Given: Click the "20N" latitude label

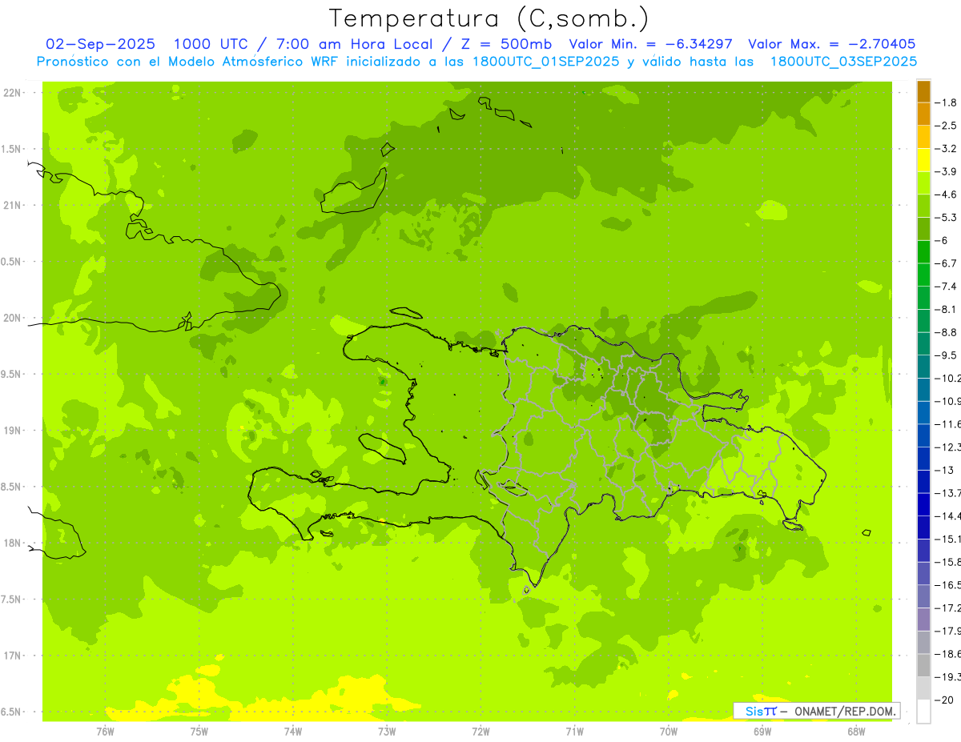Looking at the screenshot, I should pyautogui.click(x=14, y=318).
